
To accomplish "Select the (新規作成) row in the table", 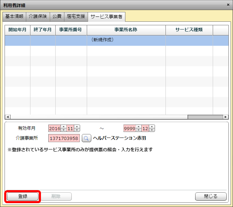I will coord(115,40).
